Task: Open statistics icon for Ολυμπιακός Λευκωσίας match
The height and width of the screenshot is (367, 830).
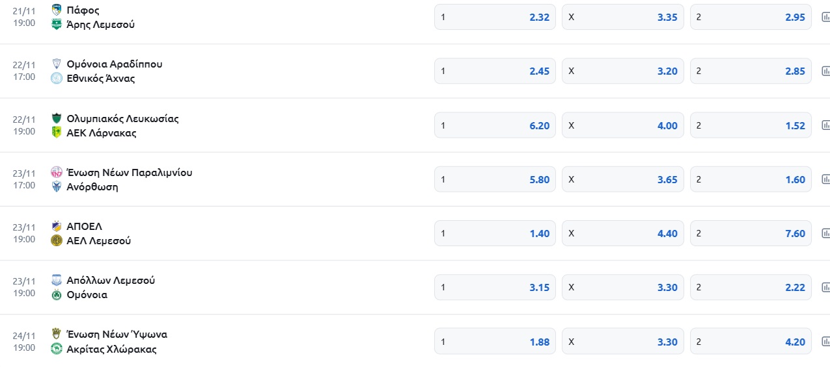Action: coord(825,125)
